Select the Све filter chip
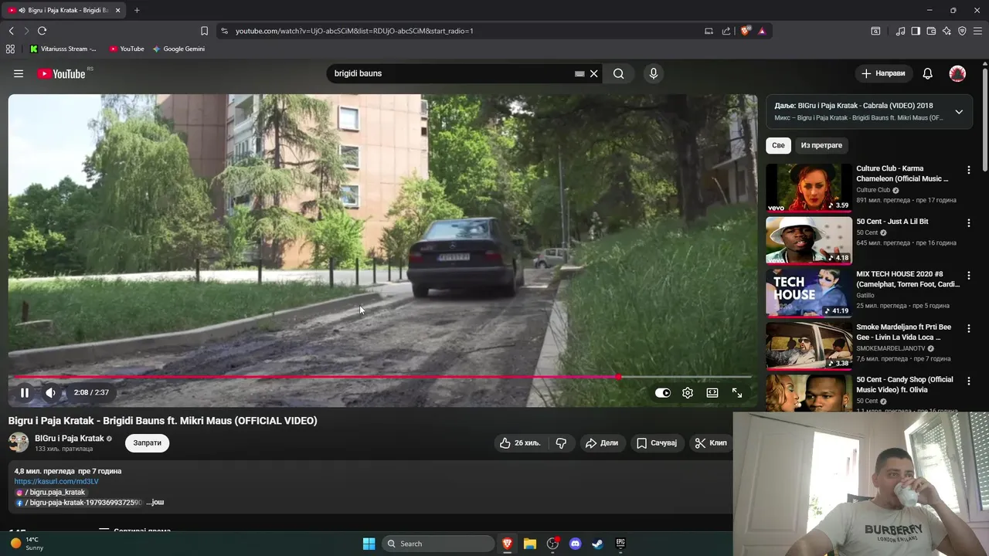Viewport: 989px width, 556px height. (x=778, y=145)
